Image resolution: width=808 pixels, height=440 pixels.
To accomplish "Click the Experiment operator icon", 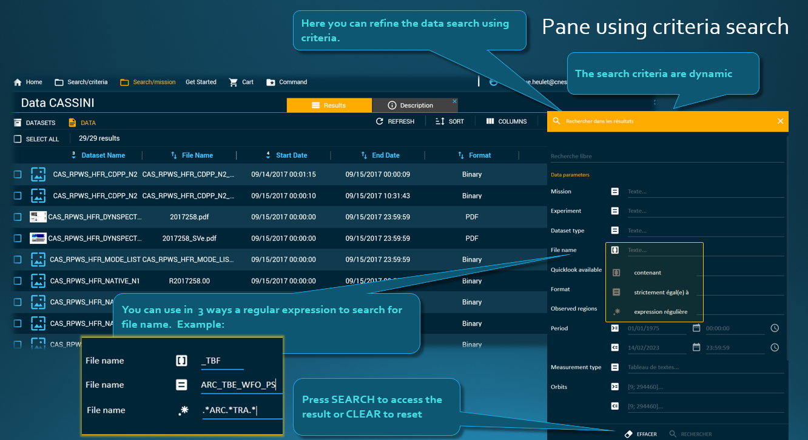I will pos(614,211).
